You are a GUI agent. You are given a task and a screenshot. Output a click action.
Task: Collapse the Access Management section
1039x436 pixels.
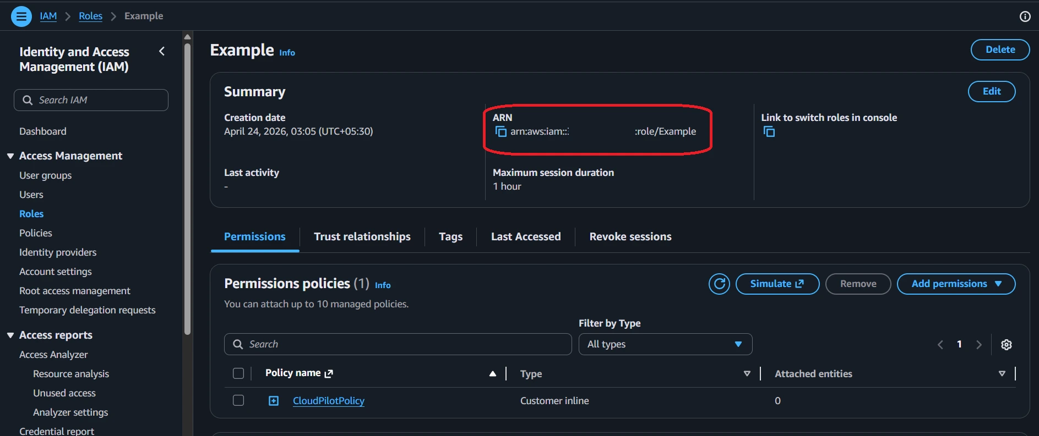click(x=10, y=156)
